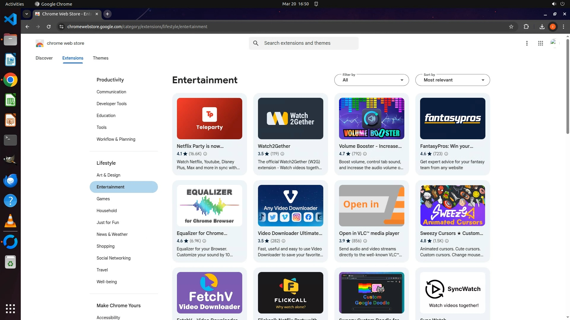Viewport: 570px width, 320px height.
Task: Expand the Sort by Most relevant dropdown
Action: (452, 80)
